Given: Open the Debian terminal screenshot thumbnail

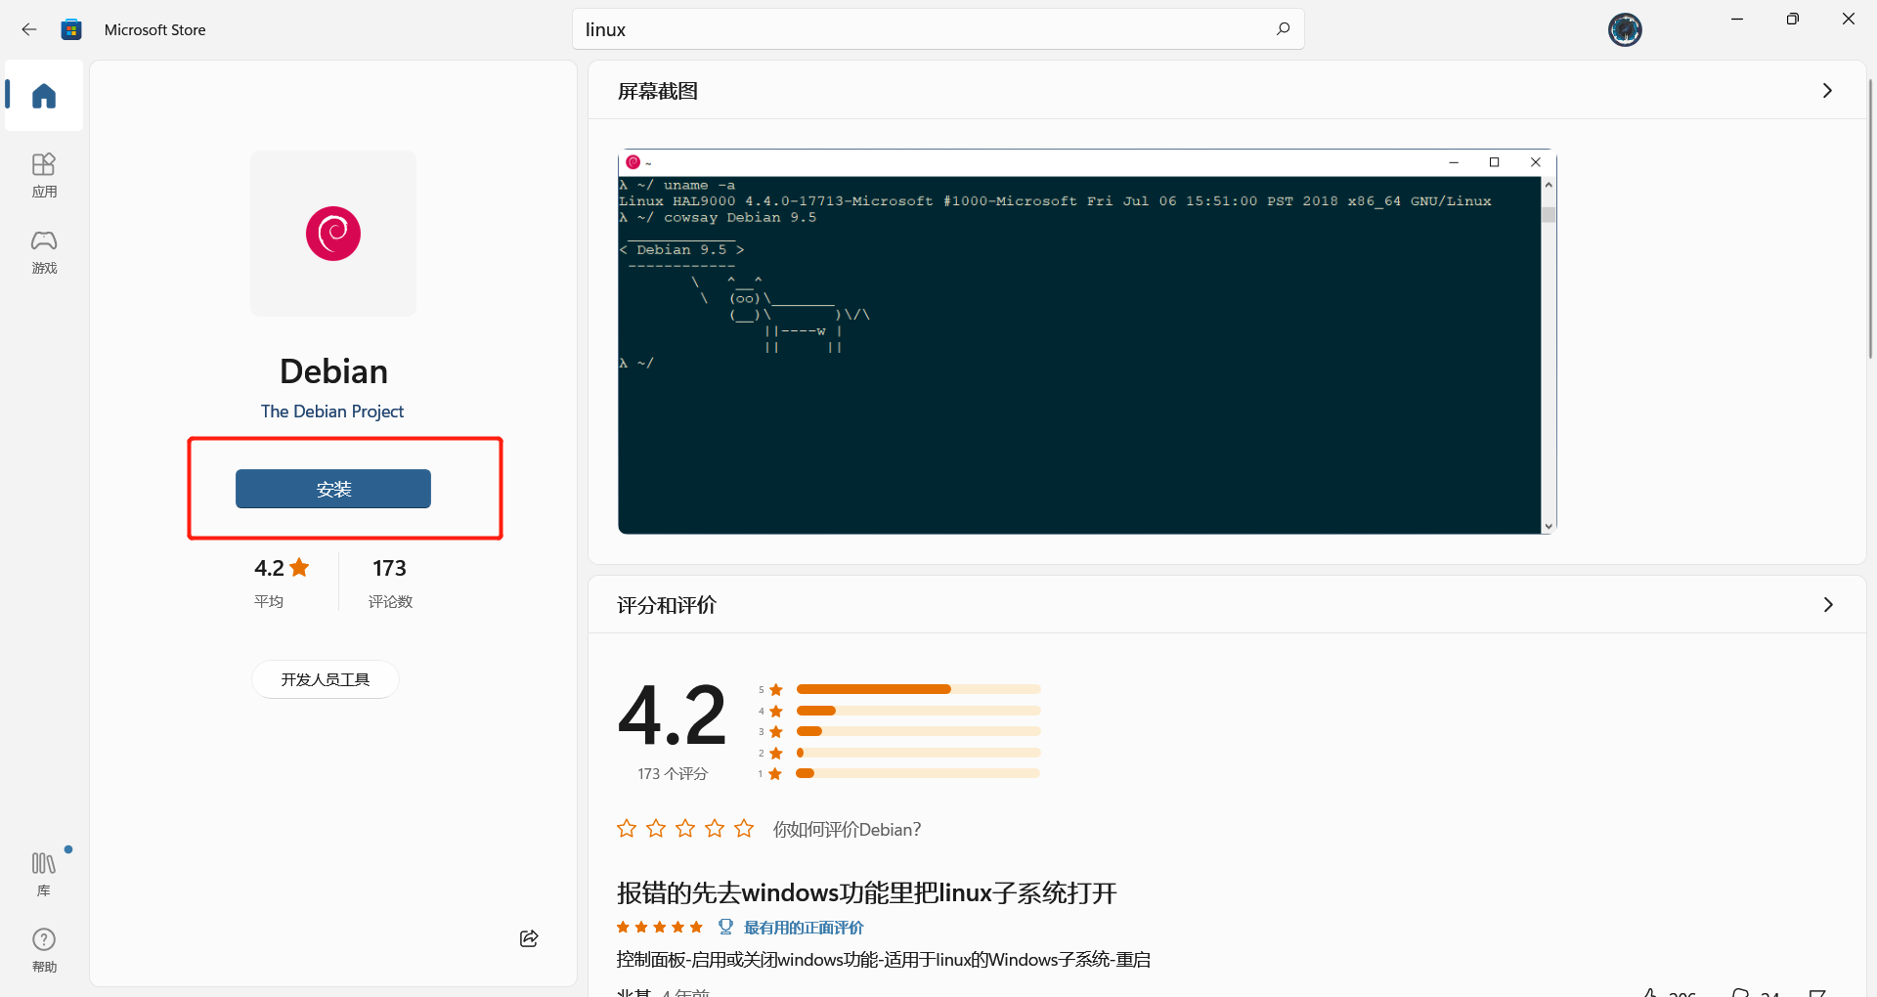Looking at the screenshot, I should point(1087,341).
